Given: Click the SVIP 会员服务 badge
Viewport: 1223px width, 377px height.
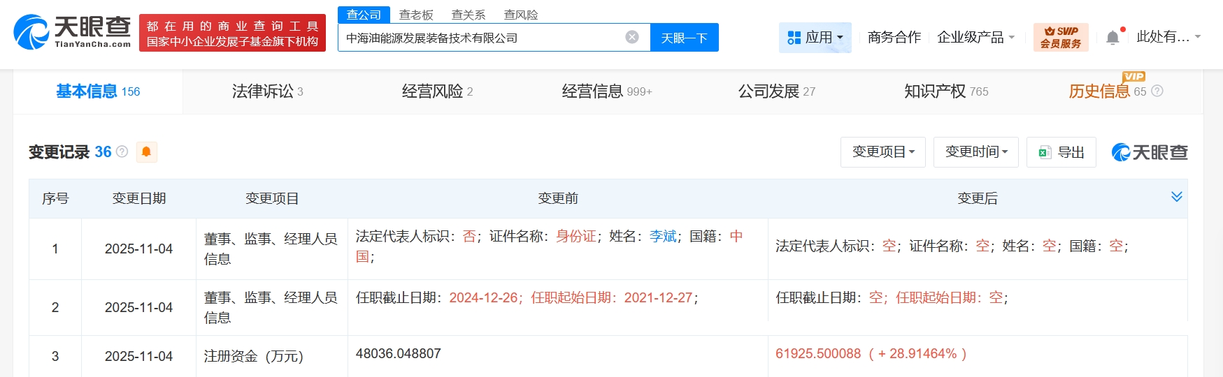Looking at the screenshot, I should click(1060, 37).
